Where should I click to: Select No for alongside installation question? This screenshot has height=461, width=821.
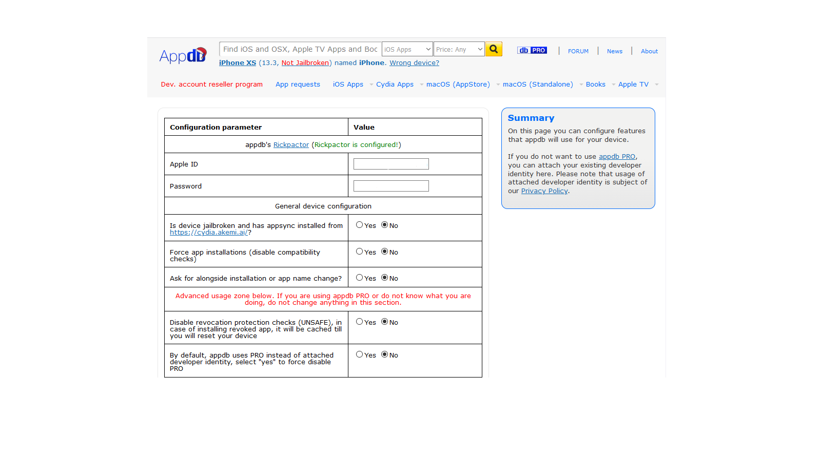click(384, 278)
